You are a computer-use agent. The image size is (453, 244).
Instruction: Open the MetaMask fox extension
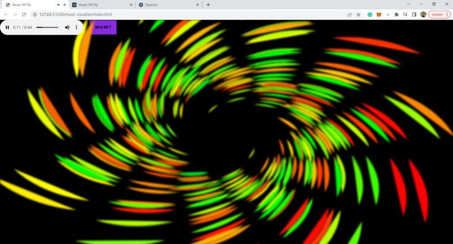click(379, 15)
